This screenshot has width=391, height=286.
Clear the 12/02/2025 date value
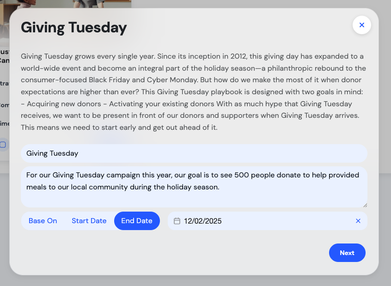point(358,221)
